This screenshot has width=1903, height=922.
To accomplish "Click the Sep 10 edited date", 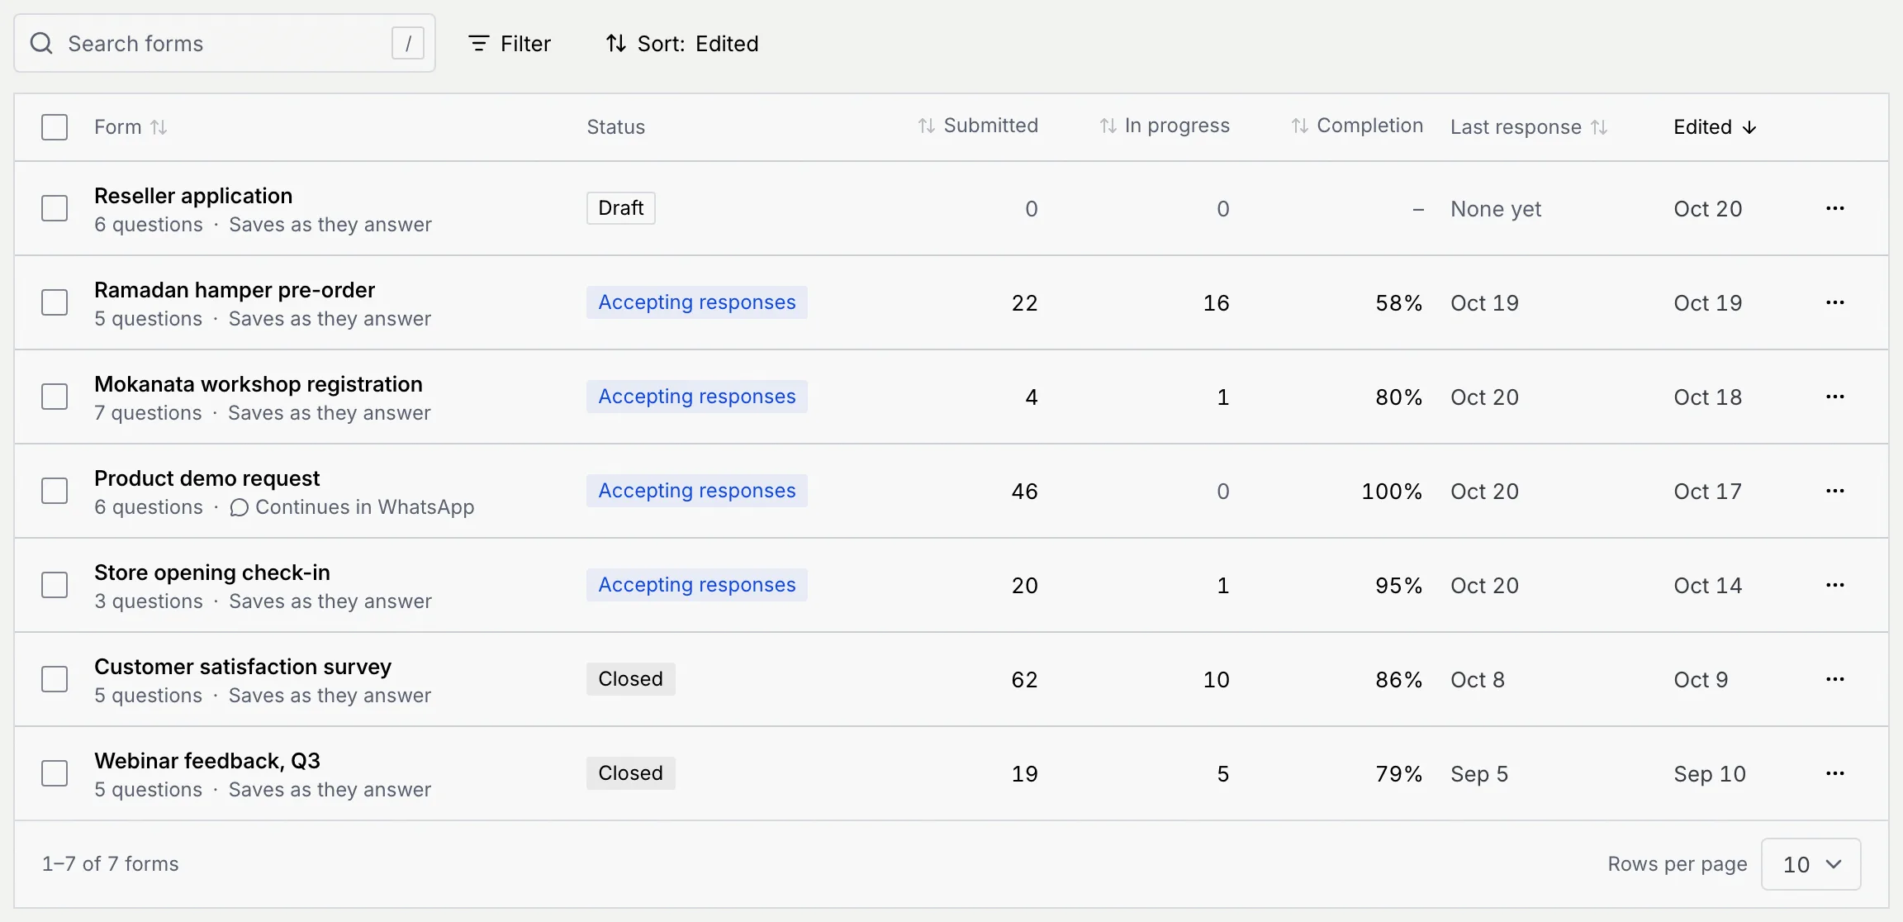I will (x=1710, y=774).
